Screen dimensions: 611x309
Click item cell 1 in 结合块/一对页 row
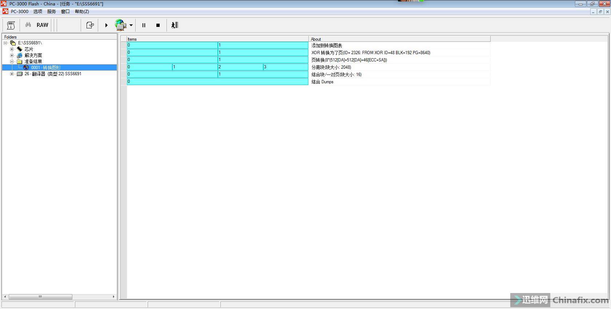point(263,74)
